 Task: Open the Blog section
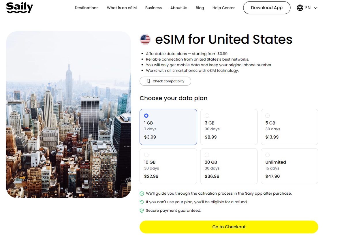200,8
